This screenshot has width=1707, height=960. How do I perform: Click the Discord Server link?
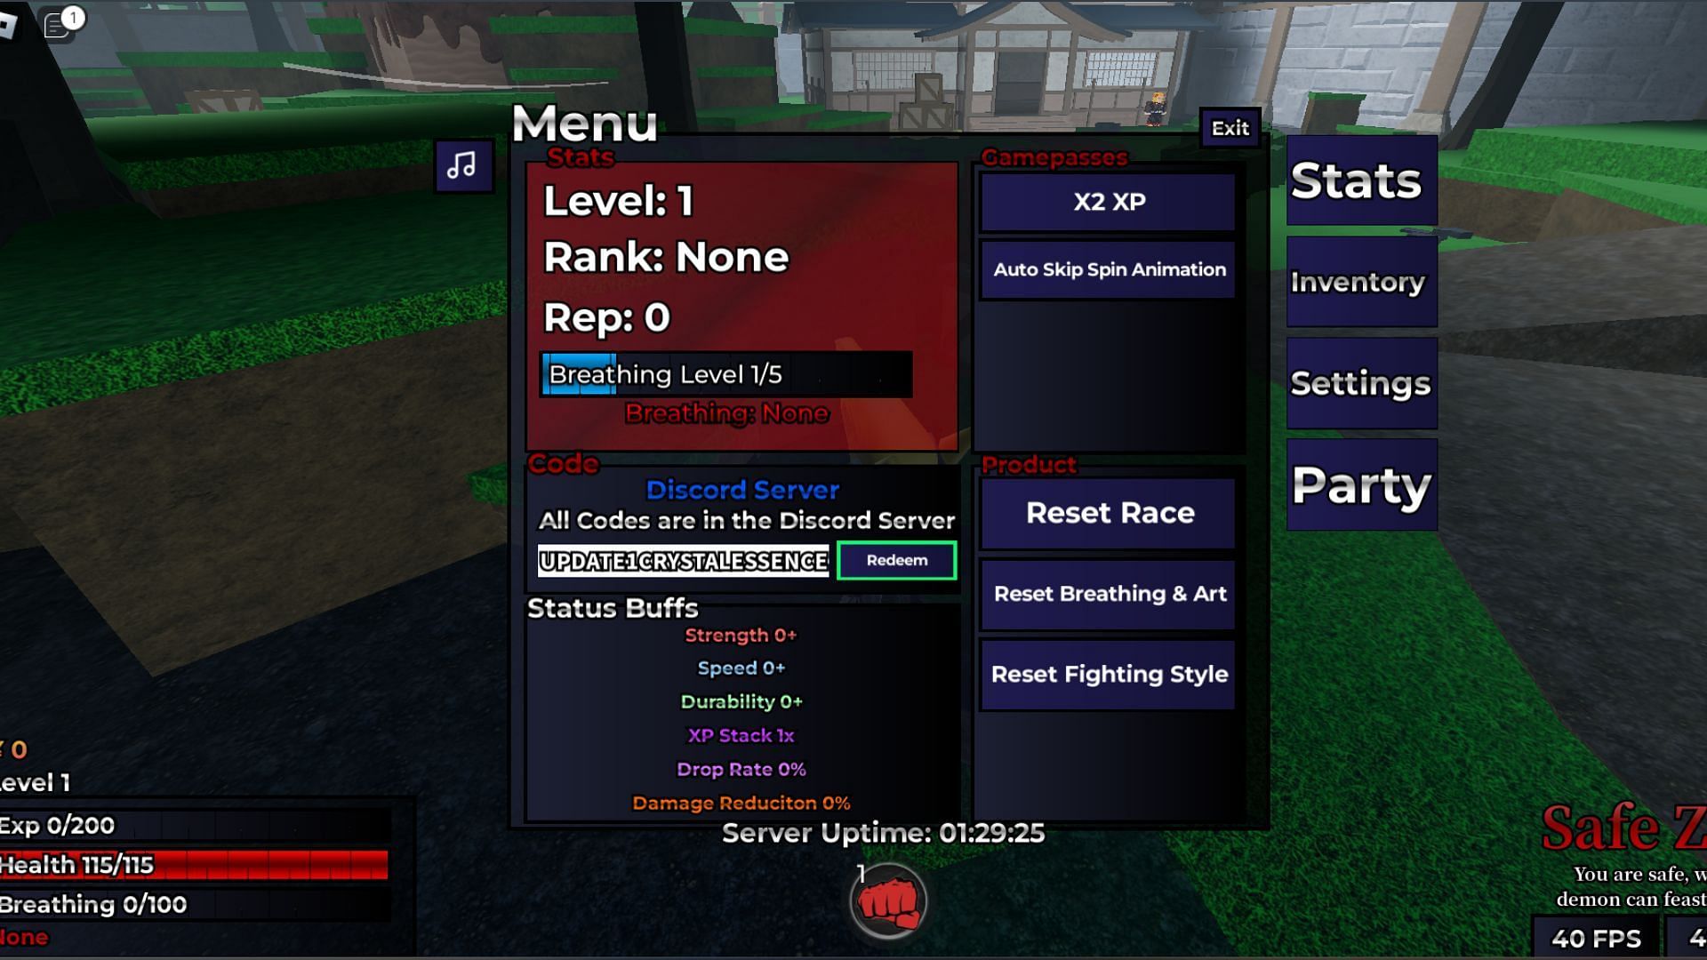[x=742, y=489]
